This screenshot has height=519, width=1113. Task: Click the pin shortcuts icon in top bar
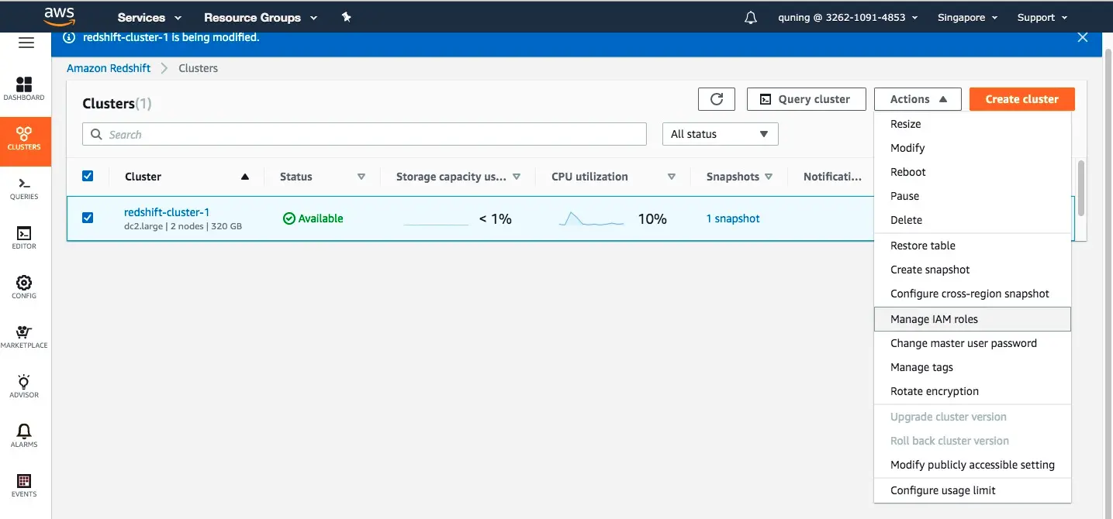coord(346,16)
